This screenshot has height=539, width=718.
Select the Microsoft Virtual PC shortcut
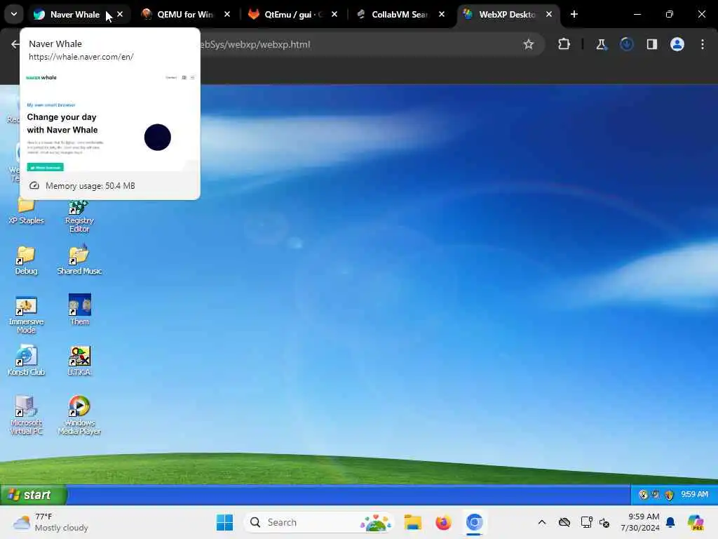(x=26, y=415)
